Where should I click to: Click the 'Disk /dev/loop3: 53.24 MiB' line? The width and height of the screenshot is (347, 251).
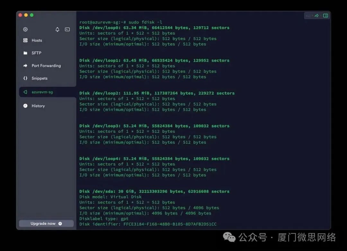tap(154, 126)
